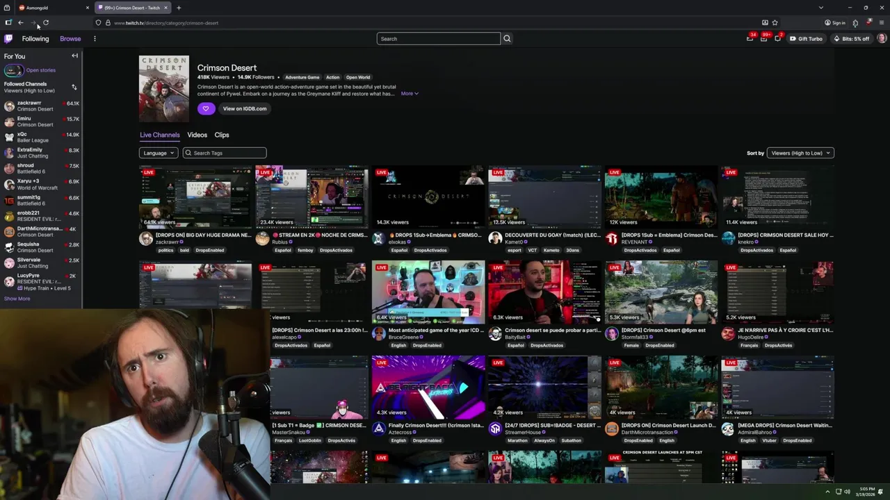Screen dimensions: 890x500
Task: Click the top Search input field
Action: point(439,39)
